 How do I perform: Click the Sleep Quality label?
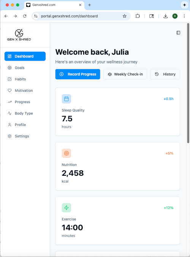tap(73, 110)
